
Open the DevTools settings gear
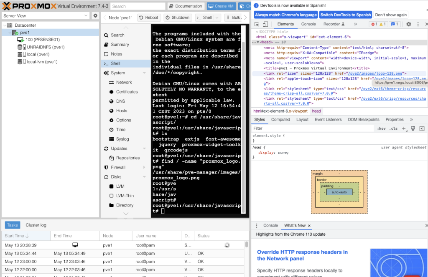(409, 24)
